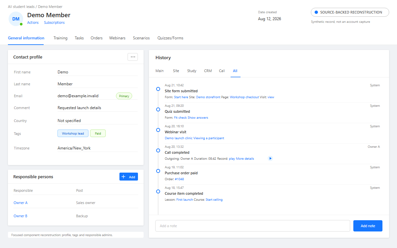The width and height of the screenshot is (397, 248).
Task: Click the Visit view link
Action: pyautogui.click(x=271, y=97)
